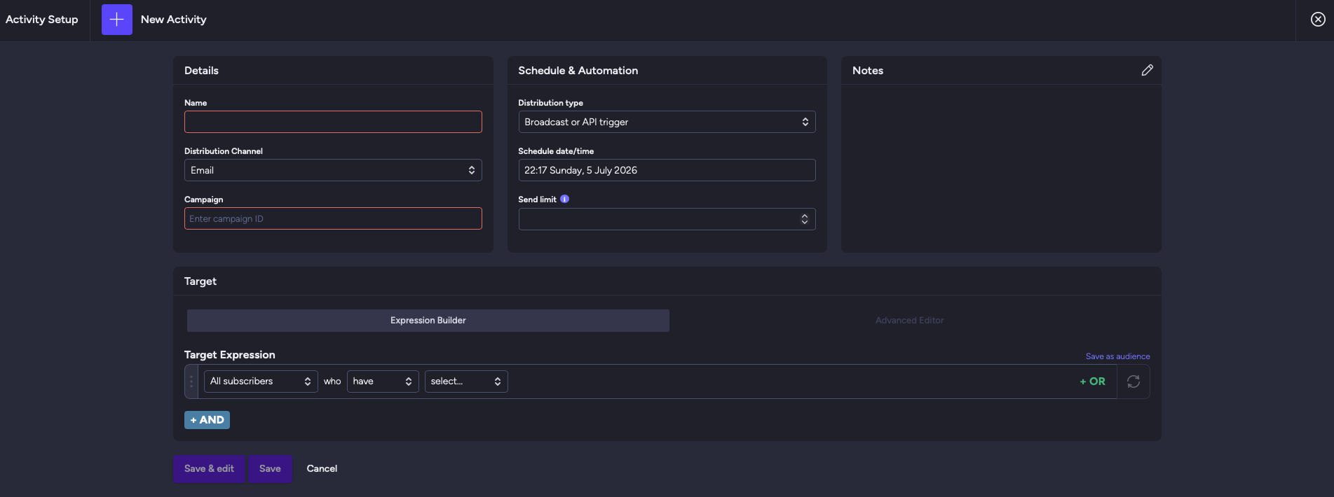Switch to Expression Builder tab
Screen dimensions: 1334x497
(x=428, y=321)
